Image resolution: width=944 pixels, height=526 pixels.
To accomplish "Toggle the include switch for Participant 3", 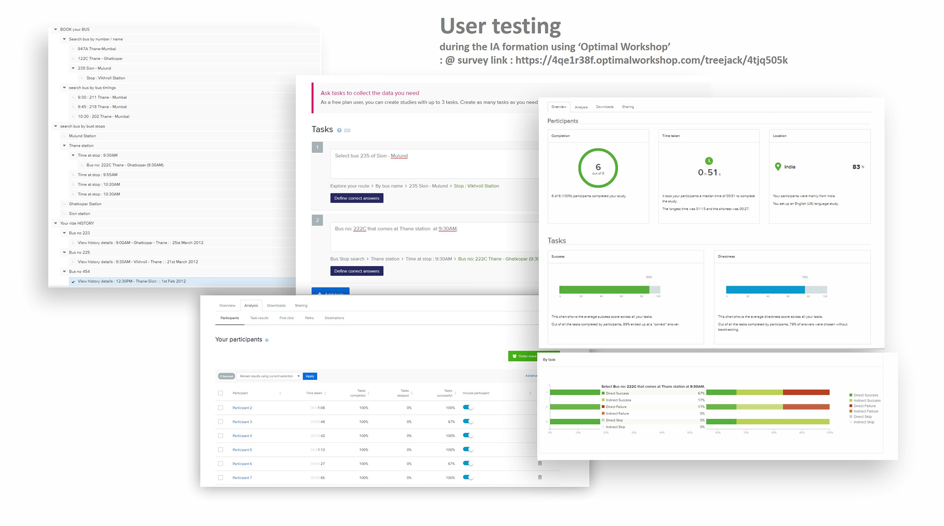I will (x=468, y=421).
